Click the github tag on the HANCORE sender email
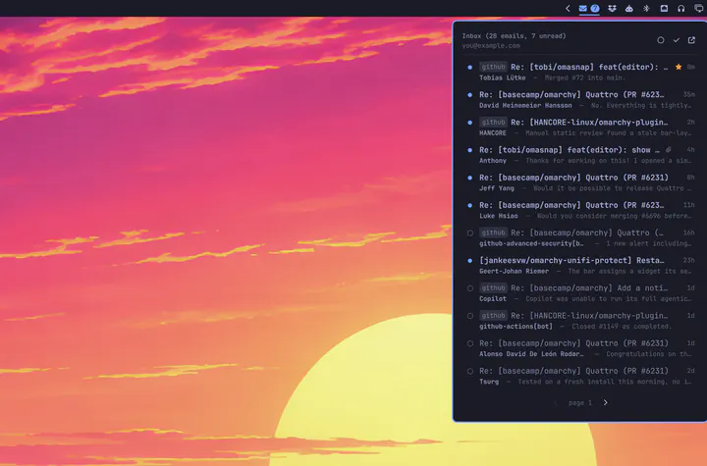This screenshot has width=707, height=466. [493, 122]
